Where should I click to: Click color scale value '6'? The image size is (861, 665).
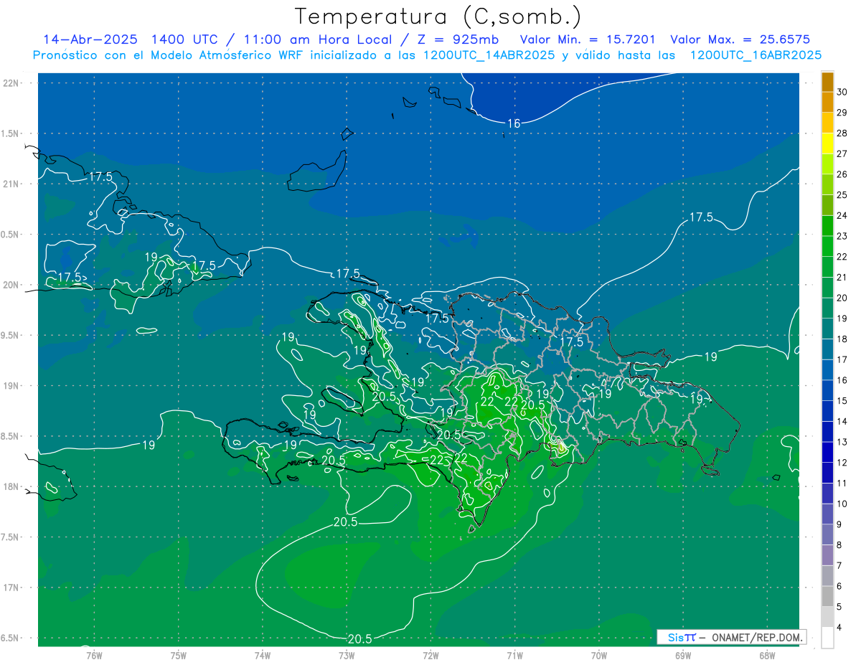[x=839, y=586]
